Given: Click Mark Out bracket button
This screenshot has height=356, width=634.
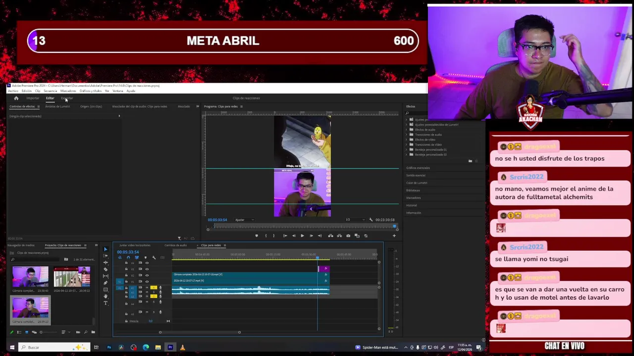Looking at the screenshot, I should 274,236.
